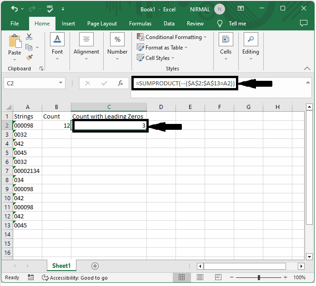316x286 pixels.
Task: Click the Name Box showing C2
Action: tap(30, 83)
